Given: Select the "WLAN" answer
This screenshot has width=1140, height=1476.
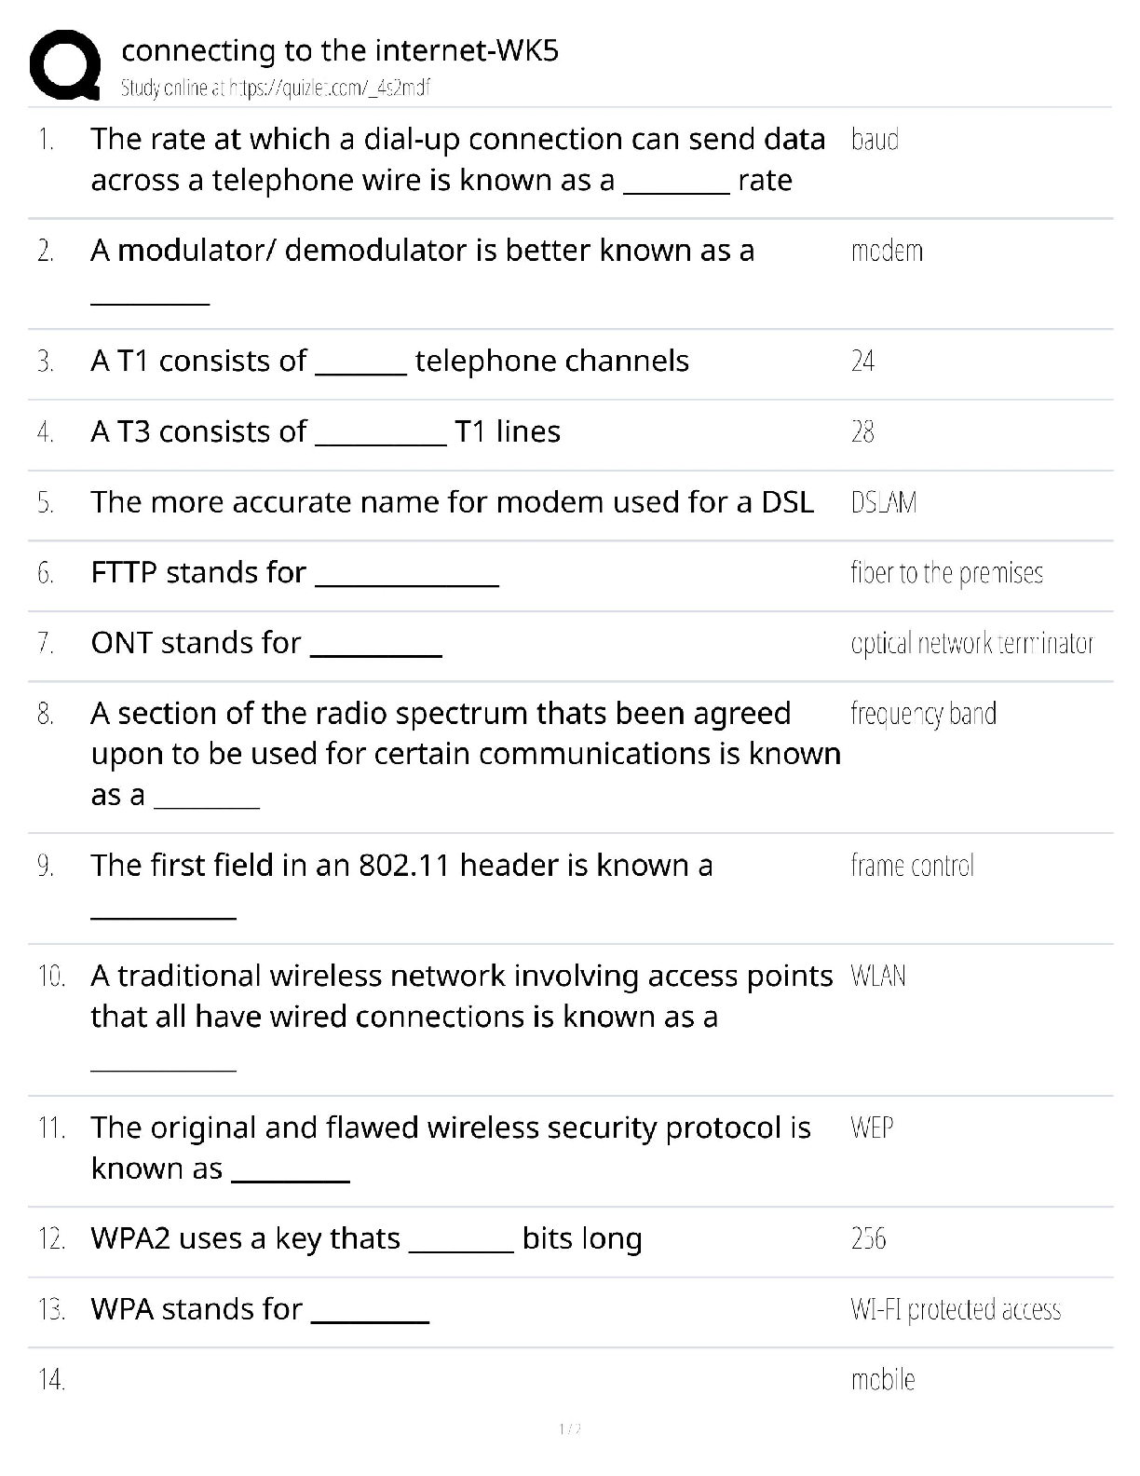Looking at the screenshot, I should [x=878, y=976].
